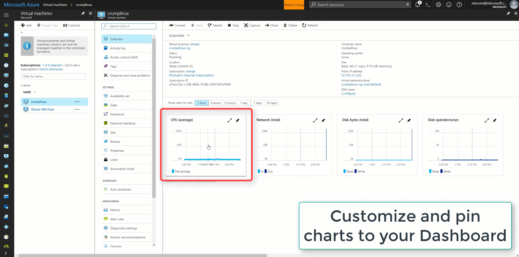Image resolution: width=519 pixels, height=257 pixels.
Task: Open Access control (IAM)
Action: (127, 57)
